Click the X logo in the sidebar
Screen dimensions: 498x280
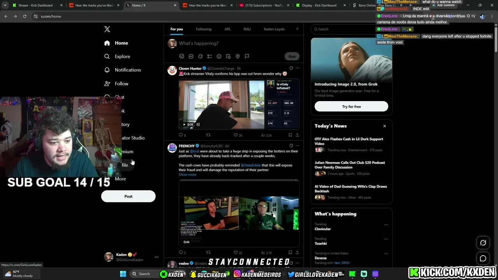(x=107, y=29)
